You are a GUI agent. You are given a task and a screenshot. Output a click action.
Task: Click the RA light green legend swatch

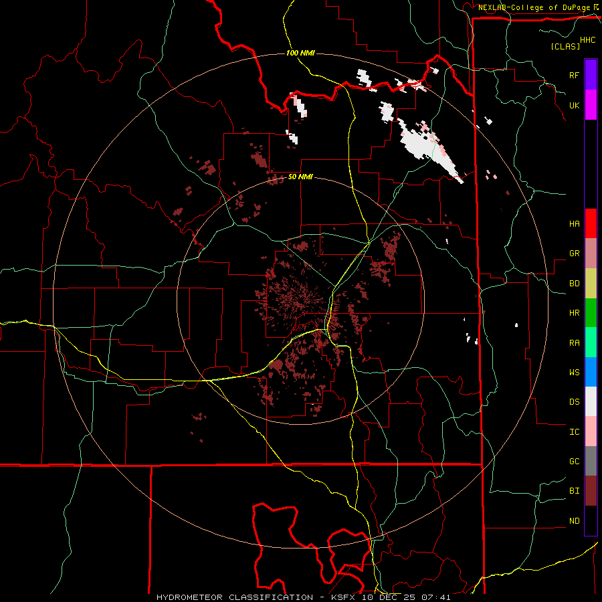pos(591,342)
